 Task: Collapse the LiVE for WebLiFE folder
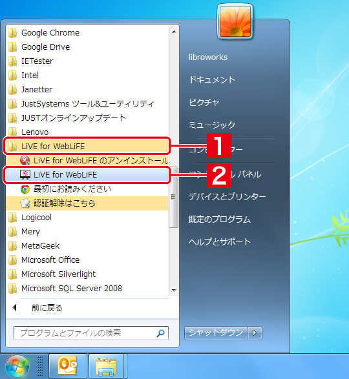coord(87,146)
